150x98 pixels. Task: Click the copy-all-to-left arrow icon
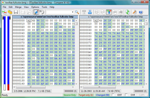tap(120, 12)
